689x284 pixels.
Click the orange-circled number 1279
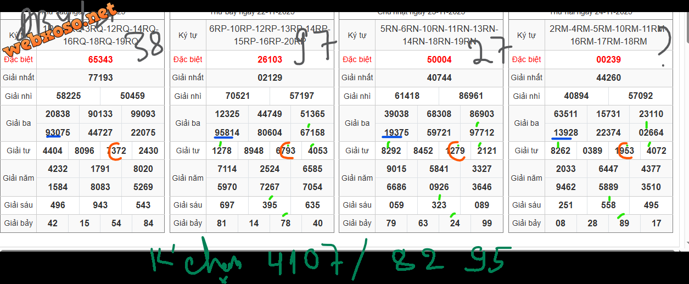455,151
